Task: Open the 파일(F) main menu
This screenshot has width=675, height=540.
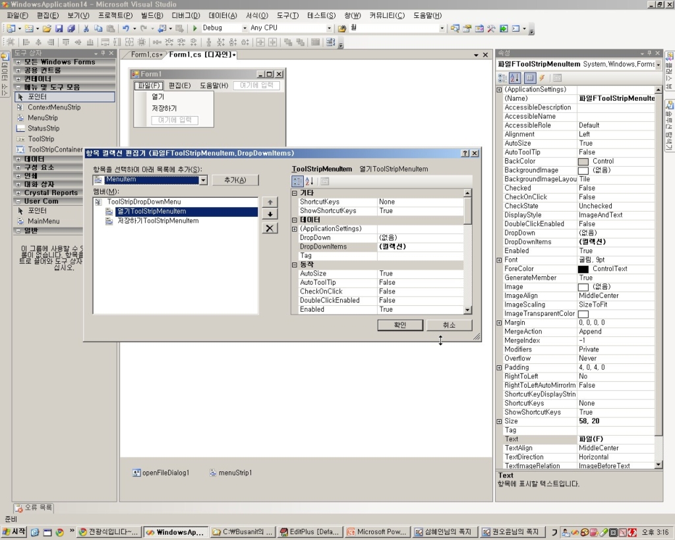Action: pos(17,16)
